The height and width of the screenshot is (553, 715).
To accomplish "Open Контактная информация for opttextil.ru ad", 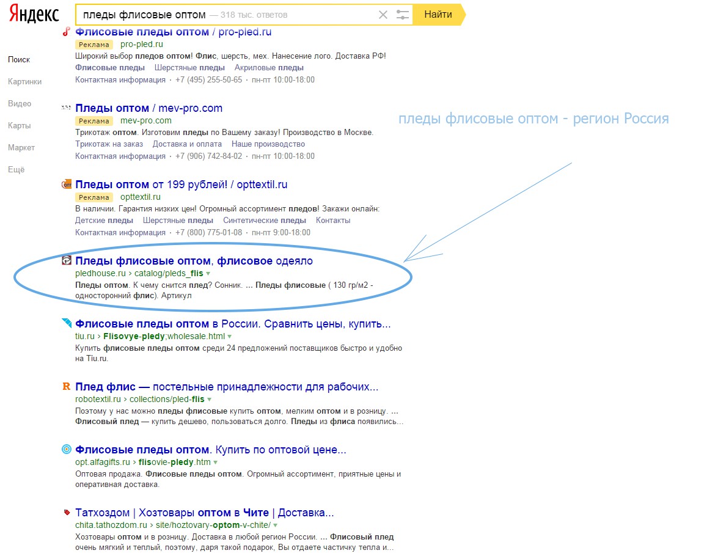I will click(120, 233).
